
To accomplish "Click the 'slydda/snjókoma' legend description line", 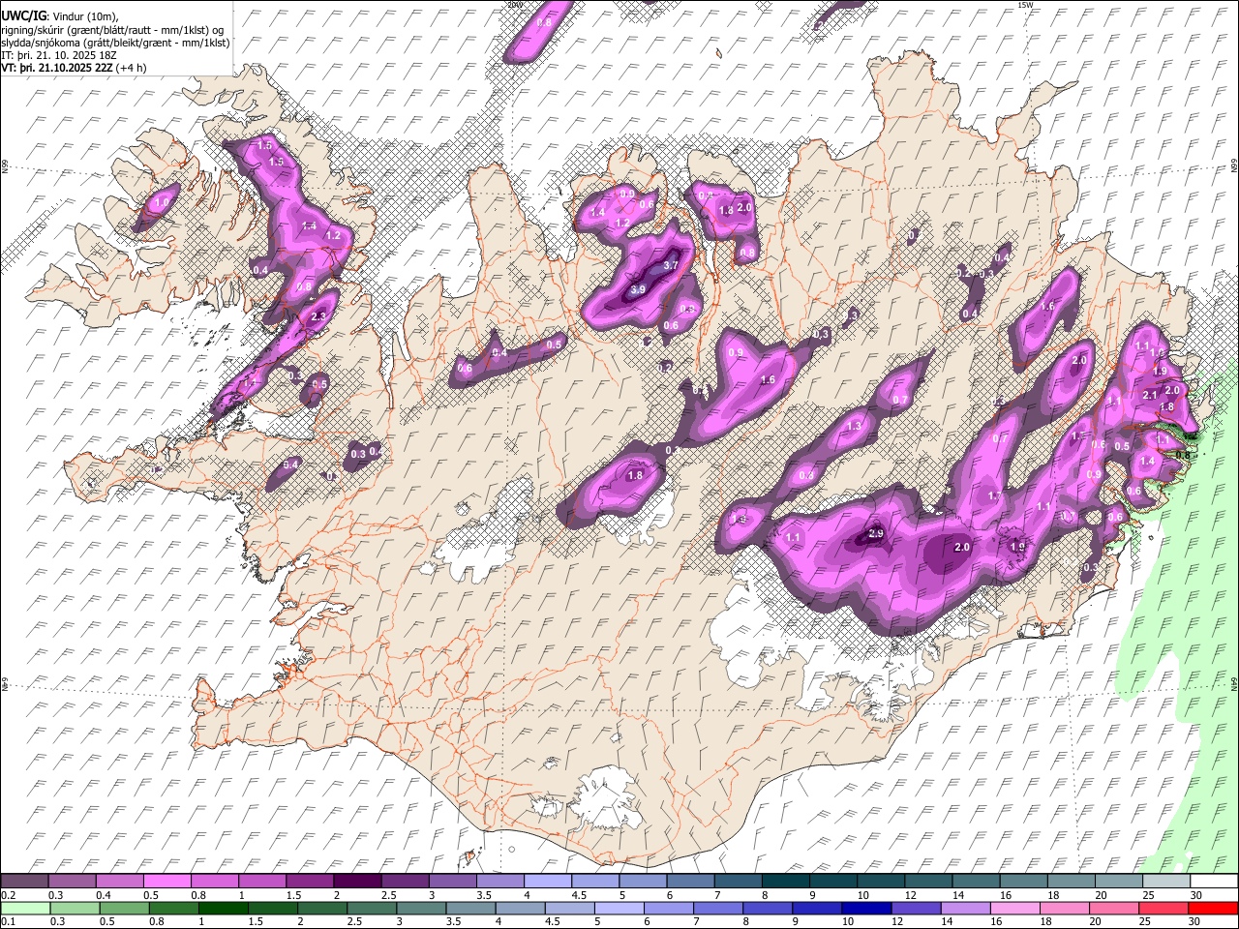I will tap(115, 43).
